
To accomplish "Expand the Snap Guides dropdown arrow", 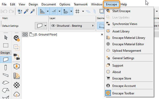I will click(x=59, y=11).
